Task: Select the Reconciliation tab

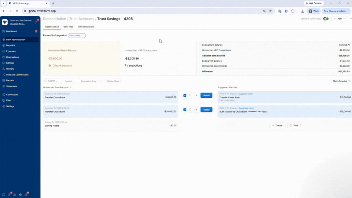Action: (52, 27)
